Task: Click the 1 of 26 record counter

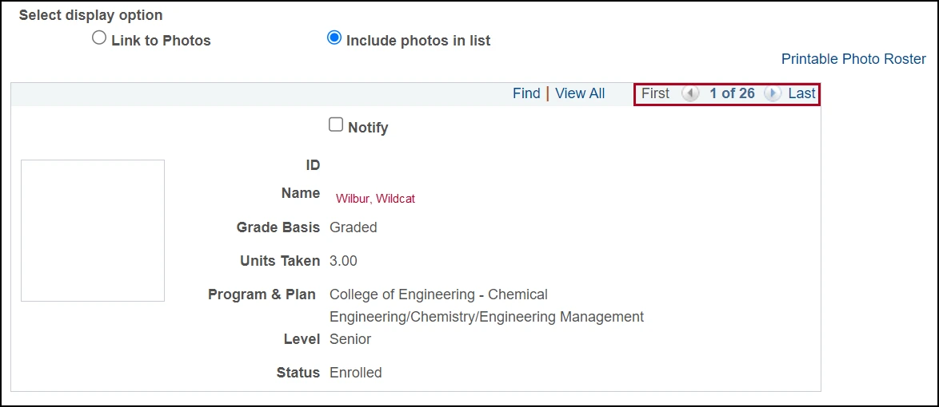Action: tap(732, 94)
